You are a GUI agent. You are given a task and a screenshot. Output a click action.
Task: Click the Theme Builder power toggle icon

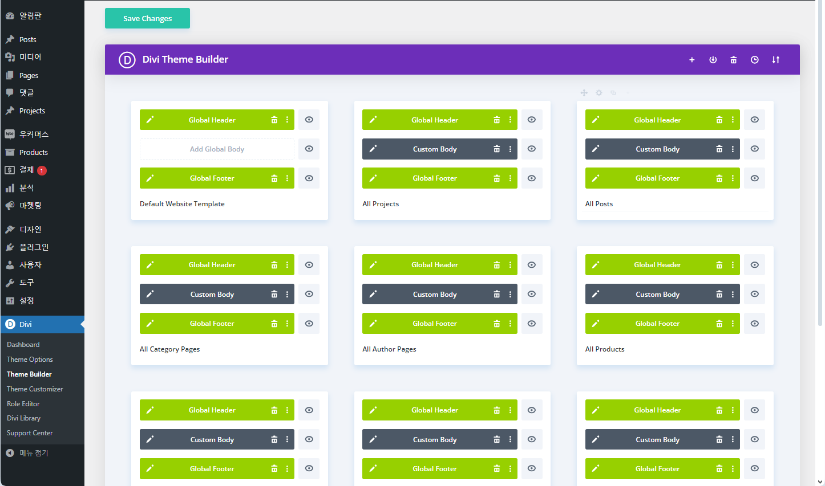click(x=713, y=60)
